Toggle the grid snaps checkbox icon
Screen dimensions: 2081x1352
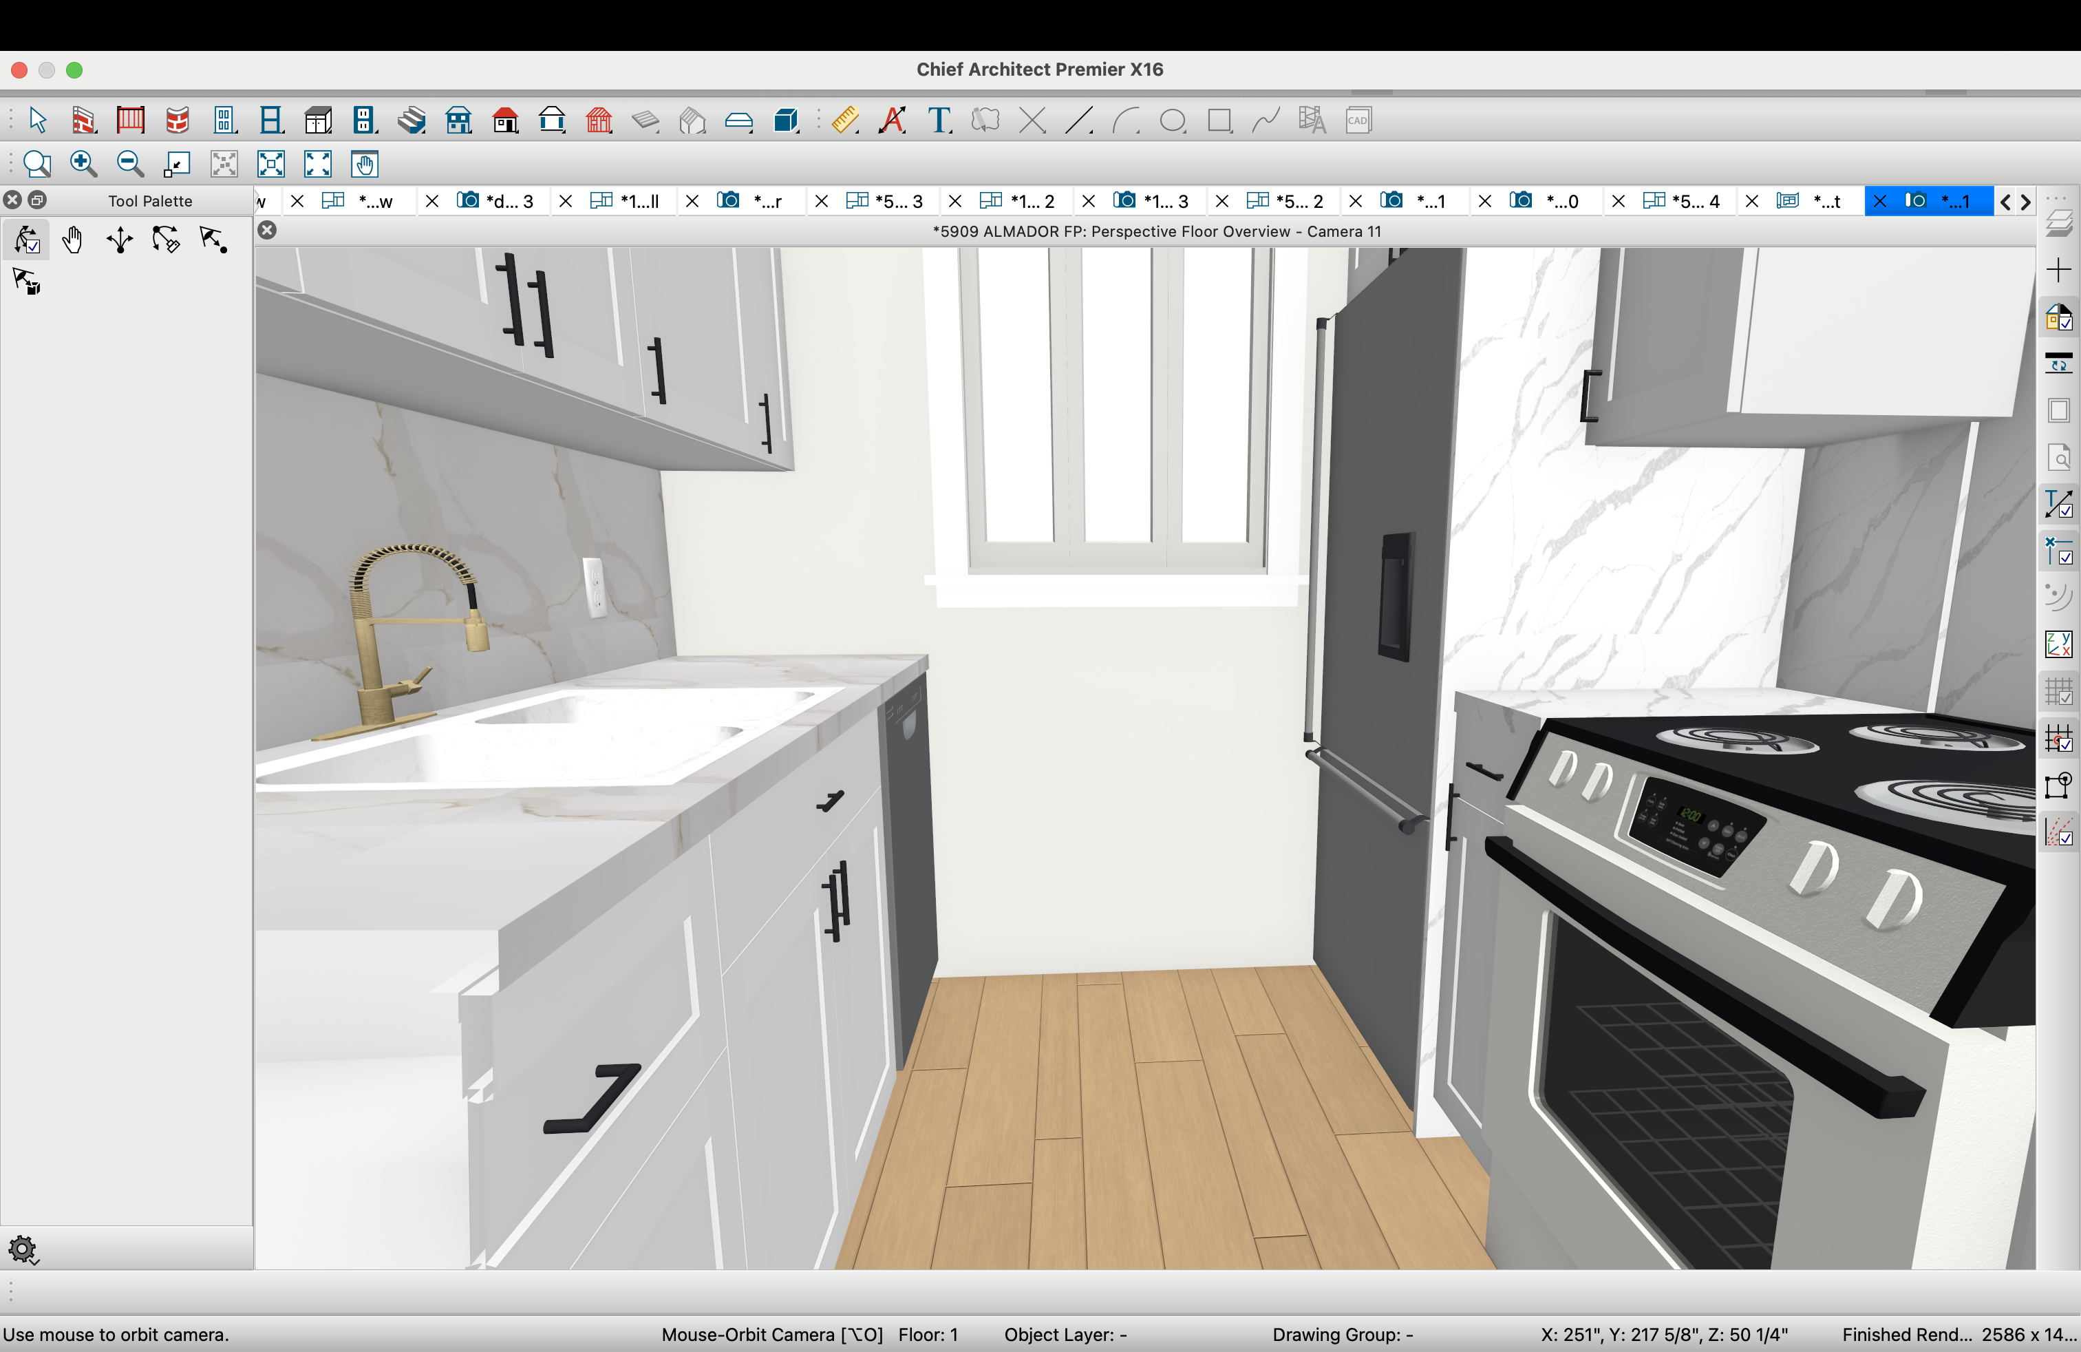pyautogui.click(x=2058, y=739)
